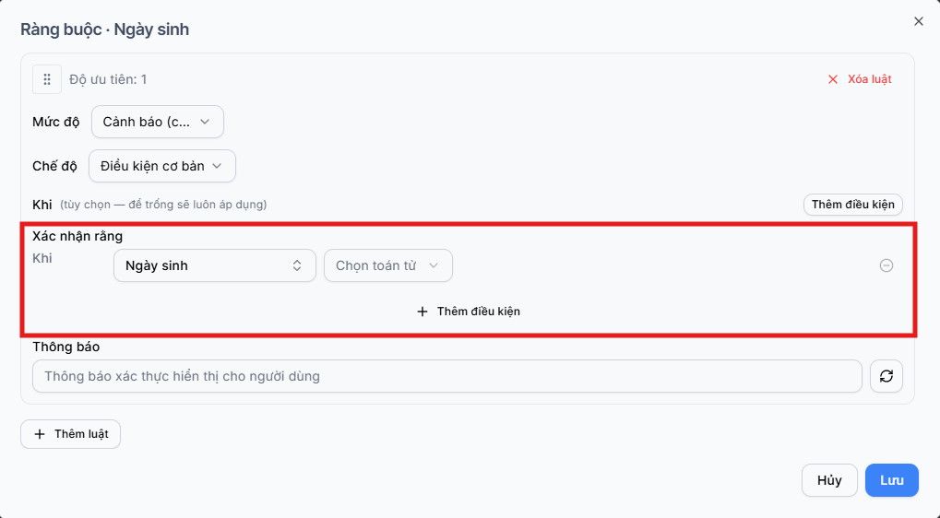Open the Chọn toán tử operator dropdown
940x518 pixels.
(387, 265)
